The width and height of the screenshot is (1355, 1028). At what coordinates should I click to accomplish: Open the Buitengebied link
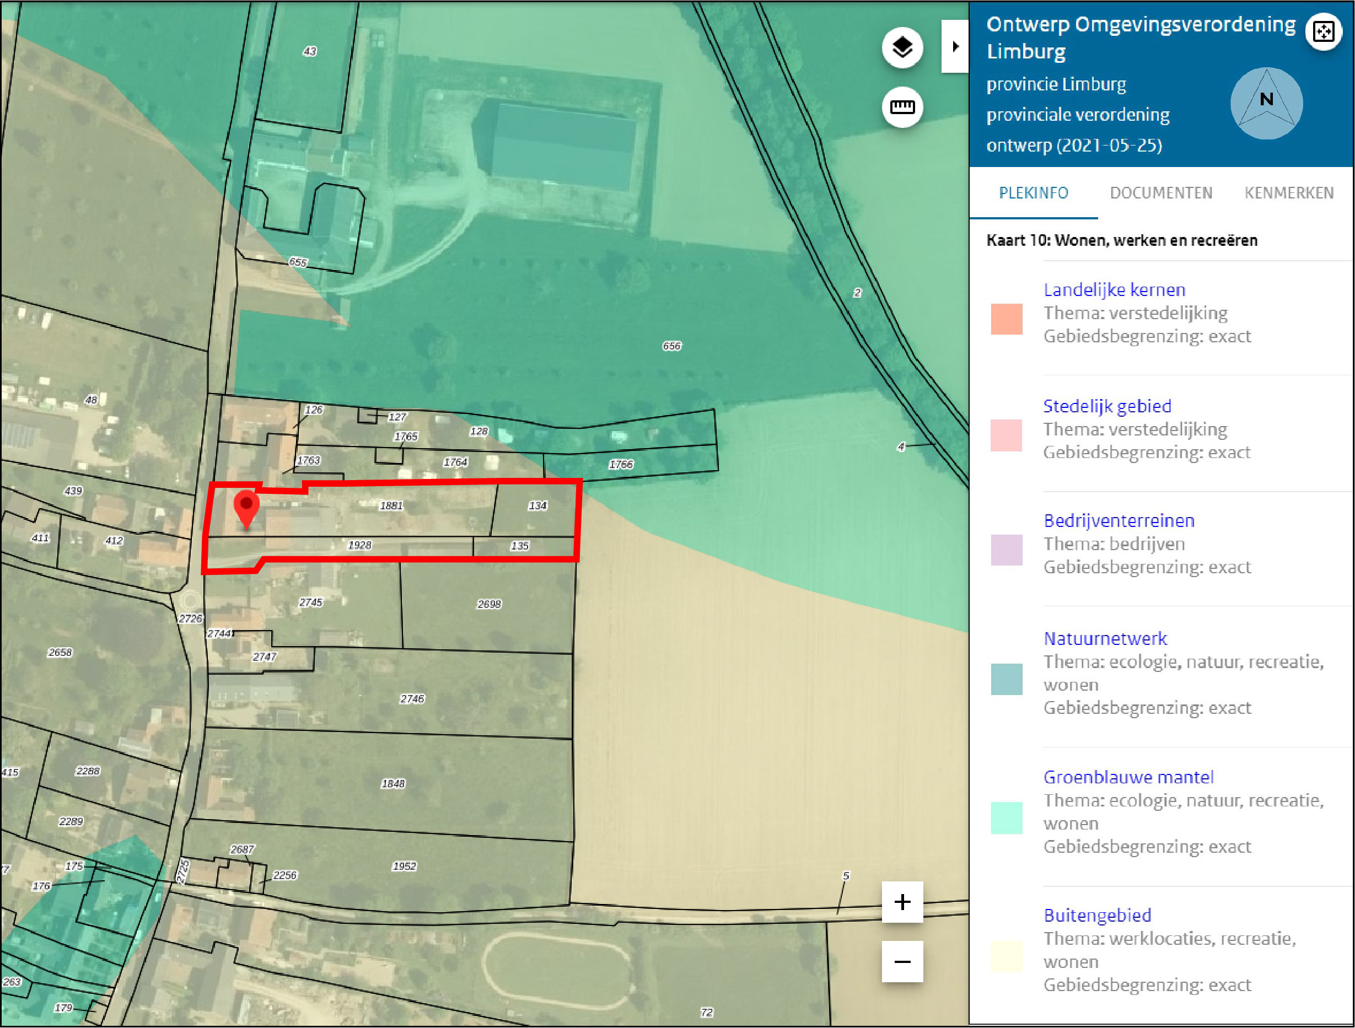tap(1097, 915)
